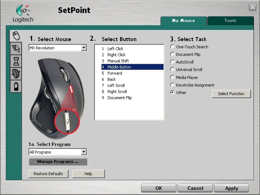
Task: Select the Other task radio button
Action: pyautogui.click(x=172, y=92)
